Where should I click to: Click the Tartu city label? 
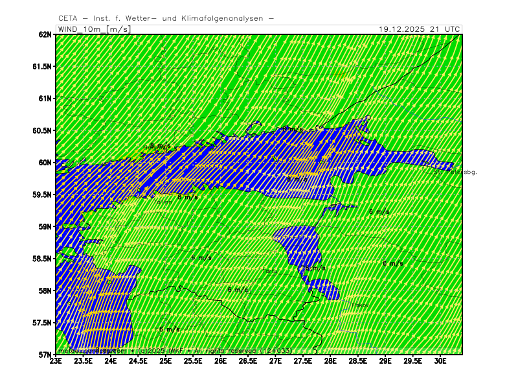pyautogui.click(x=269, y=271)
